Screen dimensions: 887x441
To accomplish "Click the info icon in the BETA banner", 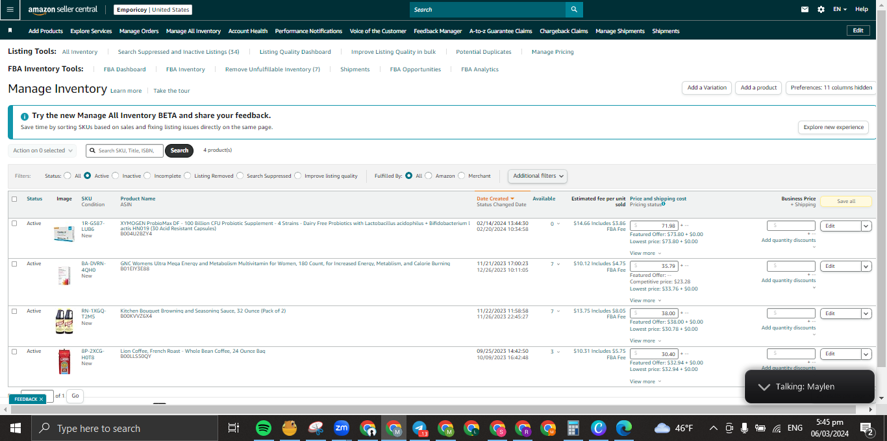I will (25, 116).
